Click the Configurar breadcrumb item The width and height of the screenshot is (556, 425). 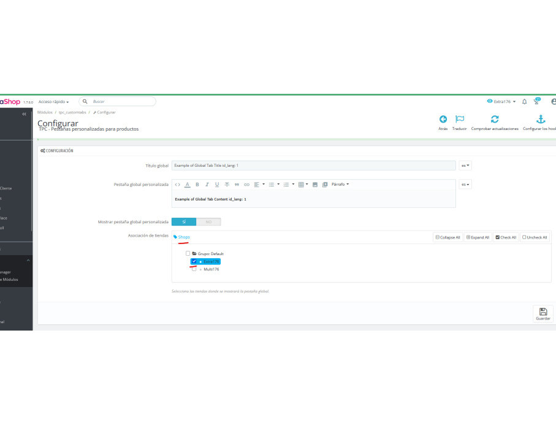click(105, 112)
